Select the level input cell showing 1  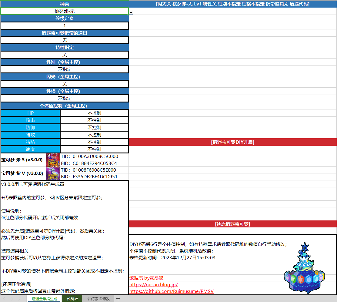(64, 25)
